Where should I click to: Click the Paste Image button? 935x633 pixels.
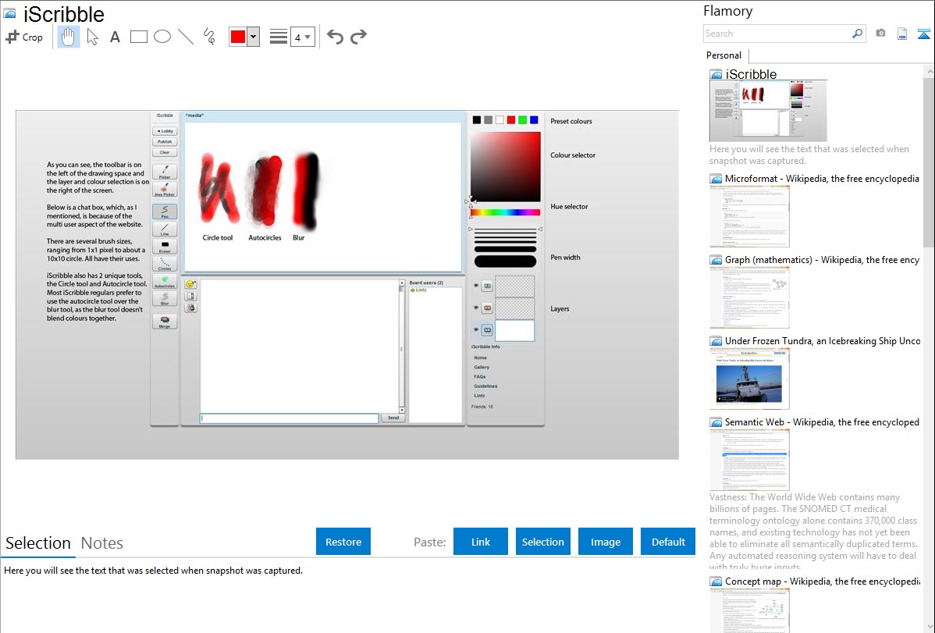[x=605, y=542]
